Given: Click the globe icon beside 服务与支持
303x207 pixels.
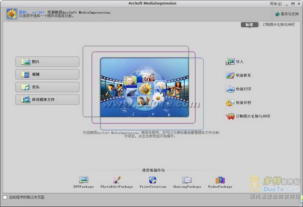Looking at the screenshot, I should [x=278, y=14].
